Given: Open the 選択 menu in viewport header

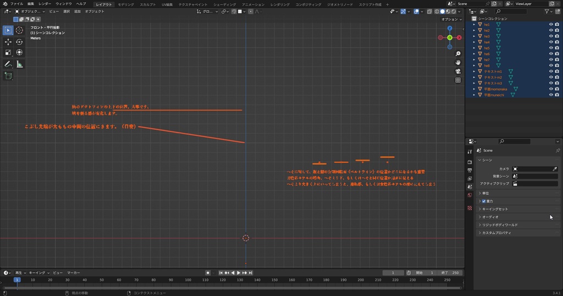Looking at the screenshot, I should coord(67,12).
